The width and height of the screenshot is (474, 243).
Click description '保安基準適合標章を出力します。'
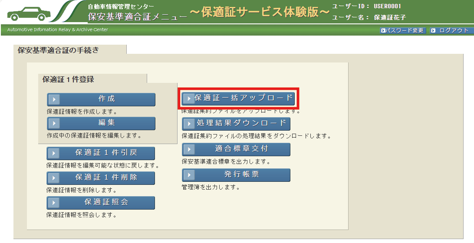click(226, 162)
